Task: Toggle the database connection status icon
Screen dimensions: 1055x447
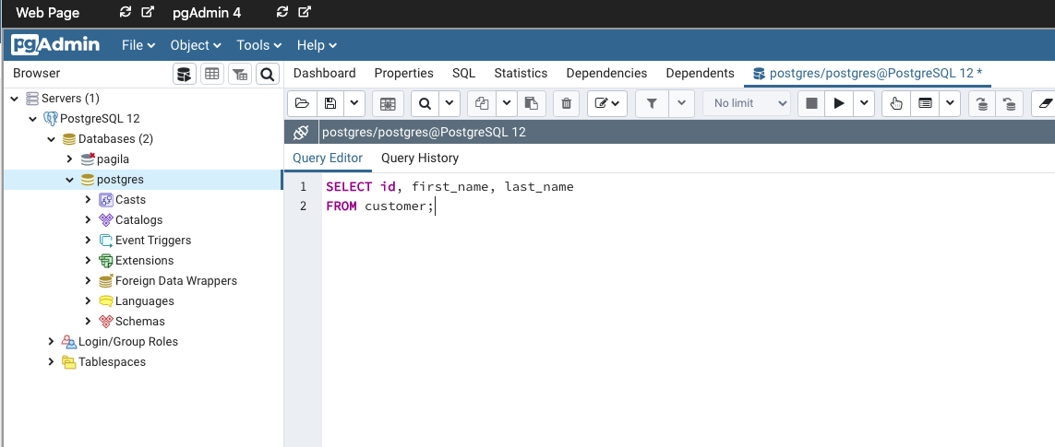Action: pyautogui.click(x=300, y=132)
